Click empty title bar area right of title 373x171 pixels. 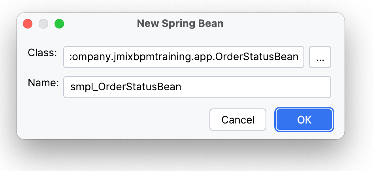click(x=284, y=24)
